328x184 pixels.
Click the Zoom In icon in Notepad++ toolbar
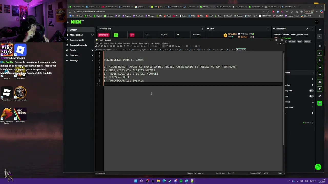point(141,46)
